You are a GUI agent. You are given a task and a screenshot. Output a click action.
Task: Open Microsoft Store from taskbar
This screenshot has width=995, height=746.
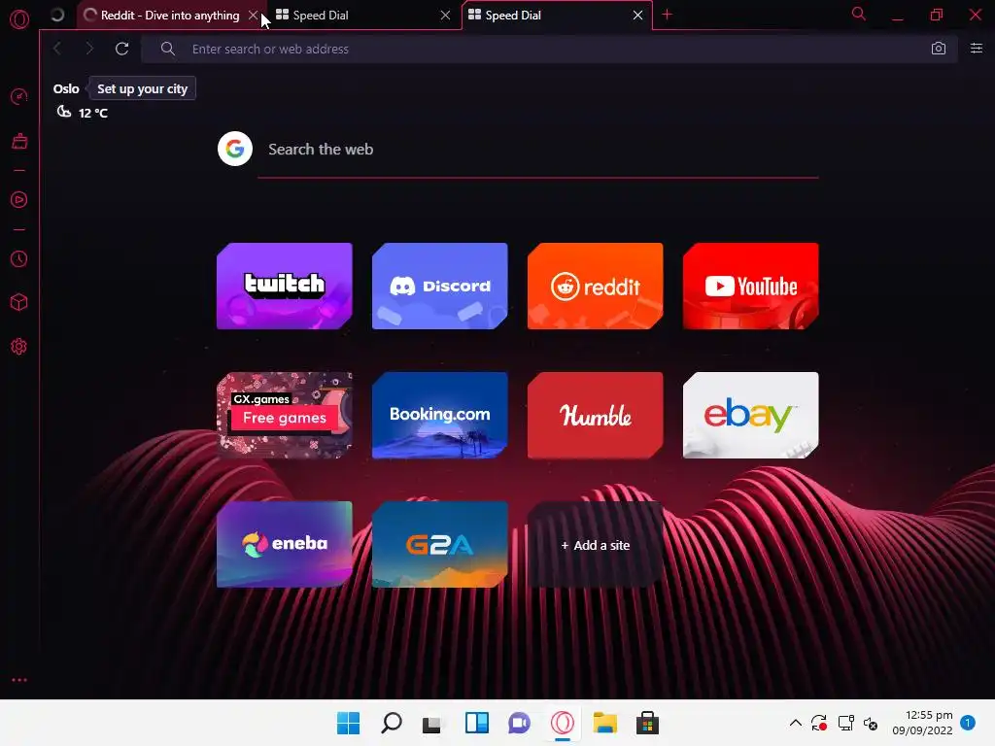(647, 723)
